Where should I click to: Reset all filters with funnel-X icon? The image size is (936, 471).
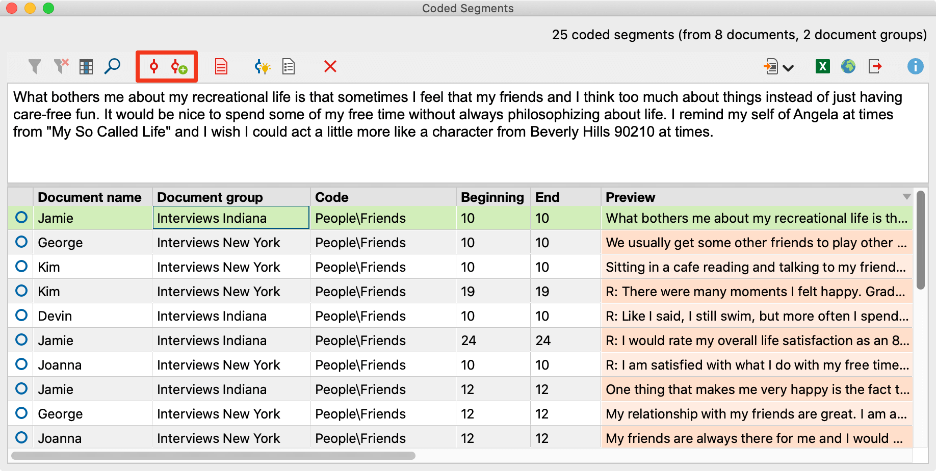(61, 66)
